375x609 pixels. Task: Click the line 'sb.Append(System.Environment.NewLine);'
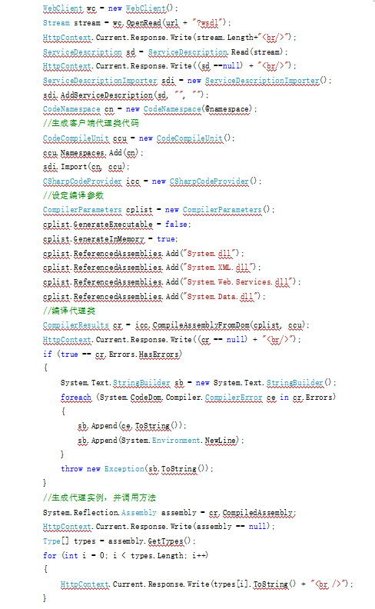161,441
